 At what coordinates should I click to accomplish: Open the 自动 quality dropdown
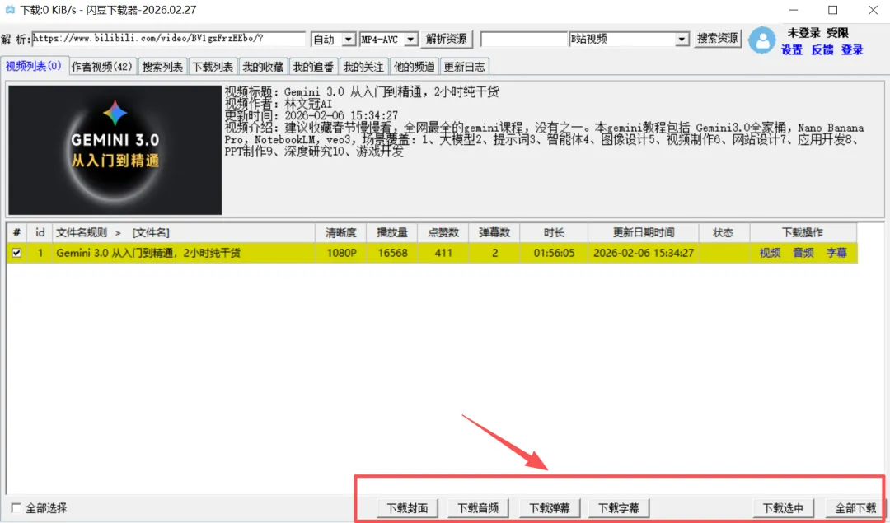click(x=349, y=40)
